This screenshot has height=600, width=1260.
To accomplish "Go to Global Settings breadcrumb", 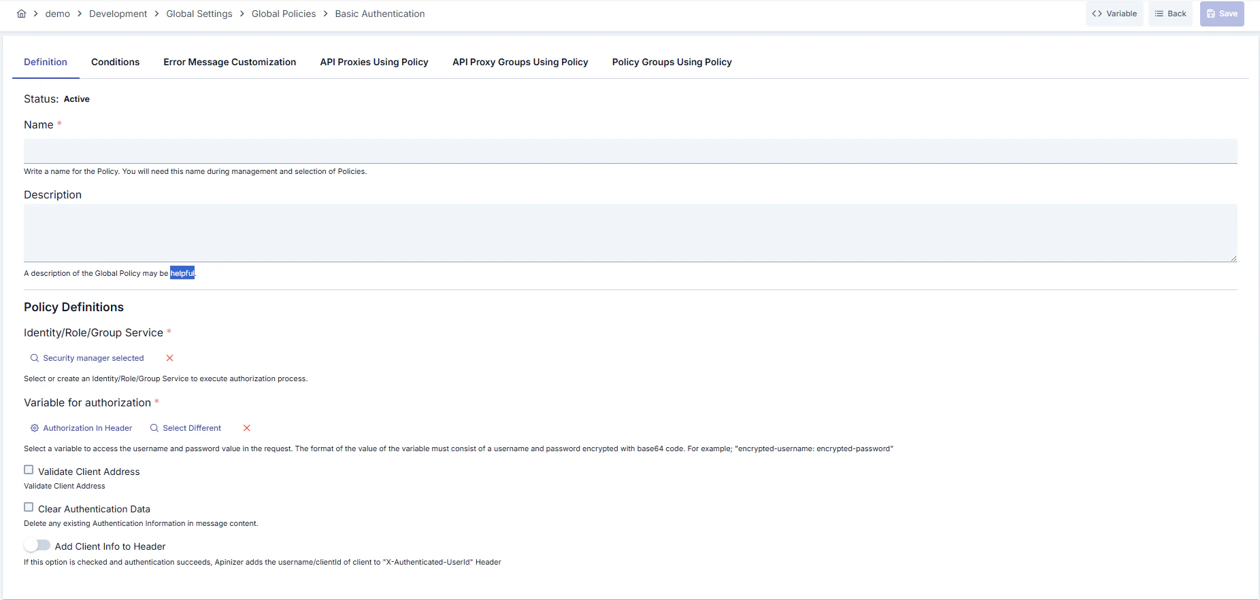I will (x=199, y=14).
